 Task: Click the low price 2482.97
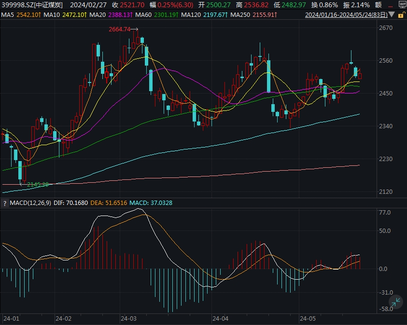294,5
